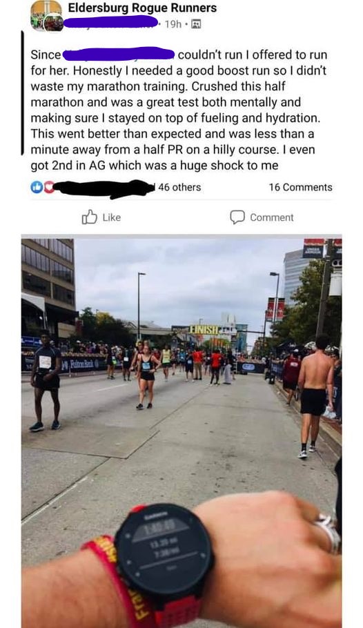Click the Comment button label
Screen dimensions: 363x628
(x=272, y=217)
